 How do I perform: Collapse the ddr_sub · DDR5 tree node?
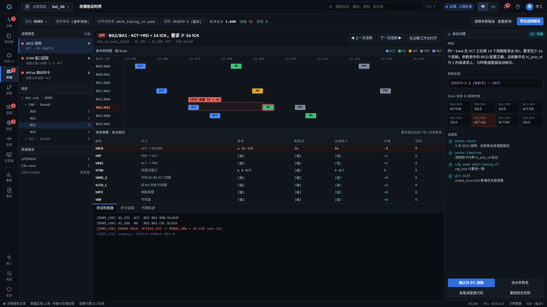click(23, 98)
